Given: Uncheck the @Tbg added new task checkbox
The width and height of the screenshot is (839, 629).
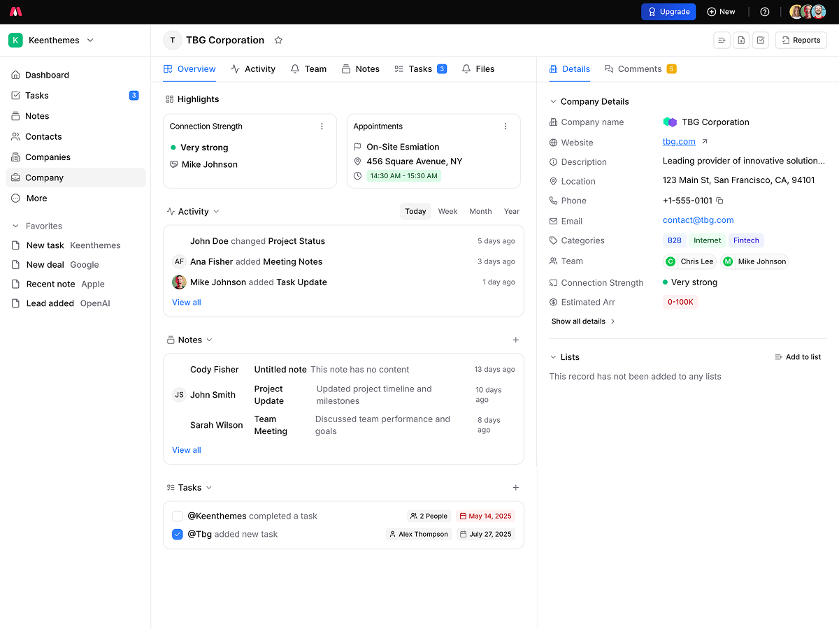Looking at the screenshot, I should pos(178,535).
